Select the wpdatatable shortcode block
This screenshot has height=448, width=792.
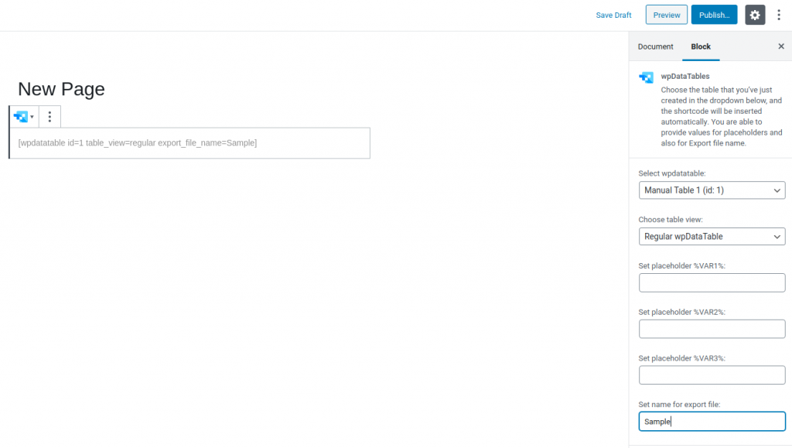click(189, 143)
